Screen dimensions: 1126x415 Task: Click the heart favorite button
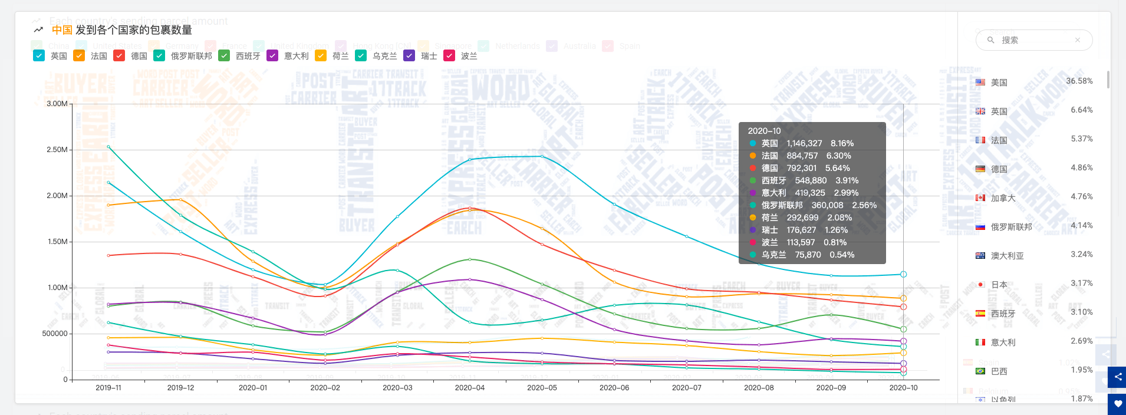pyautogui.click(x=1117, y=404)
